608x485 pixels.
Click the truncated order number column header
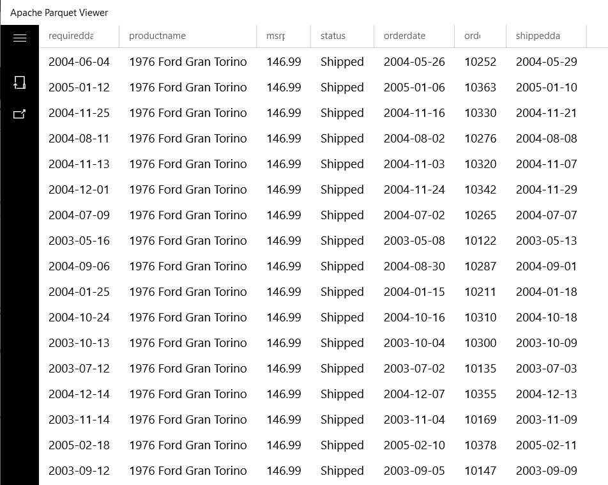pos(472,36)
